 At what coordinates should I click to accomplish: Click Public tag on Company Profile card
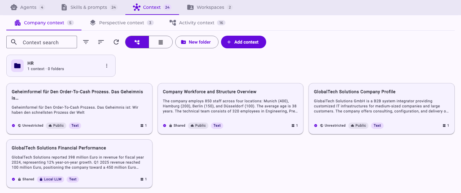pos(358,126)
